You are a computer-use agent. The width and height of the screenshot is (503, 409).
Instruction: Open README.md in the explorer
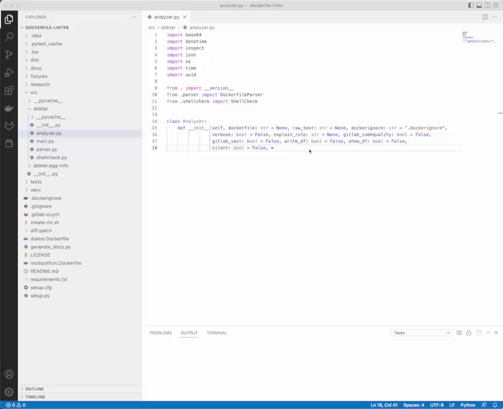point(44,272)
